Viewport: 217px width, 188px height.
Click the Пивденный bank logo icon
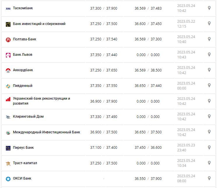click(x=8, y=86)
